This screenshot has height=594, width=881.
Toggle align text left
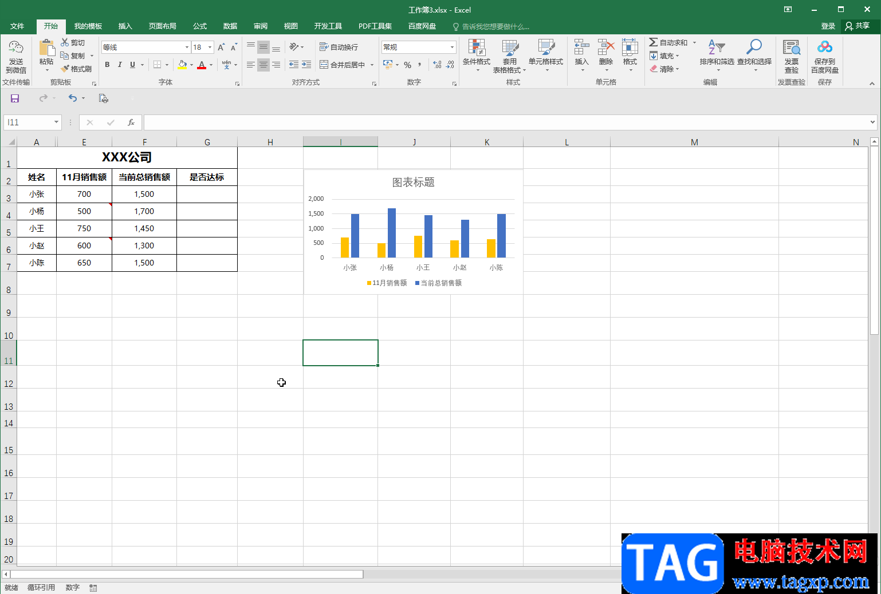(251, 65)
